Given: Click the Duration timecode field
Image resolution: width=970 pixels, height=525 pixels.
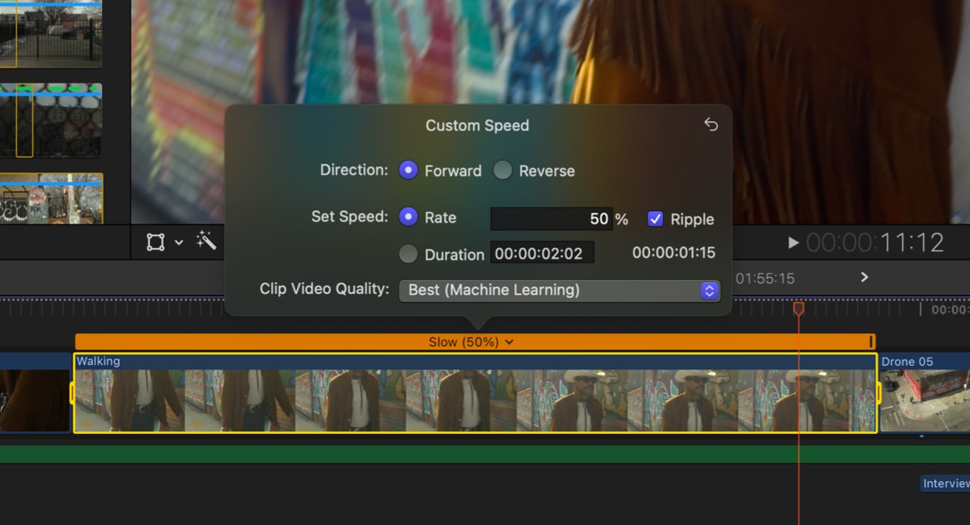Looking at the screenshot, I should click(x=541, y=254).
